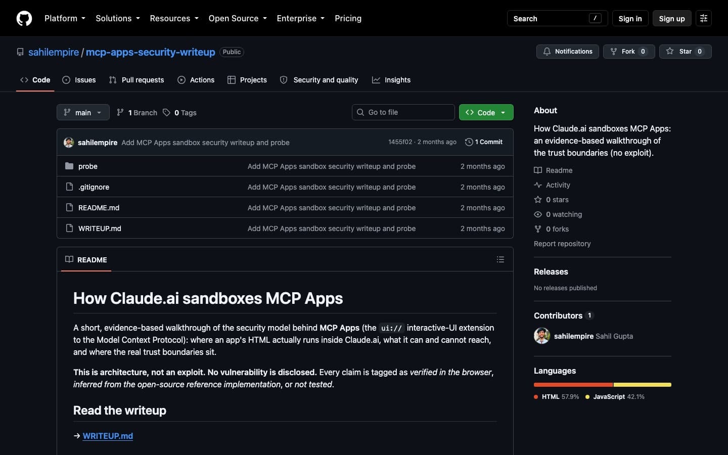
Task: Open the mcp-apps-security-writeup repo link
Action: 150,52
